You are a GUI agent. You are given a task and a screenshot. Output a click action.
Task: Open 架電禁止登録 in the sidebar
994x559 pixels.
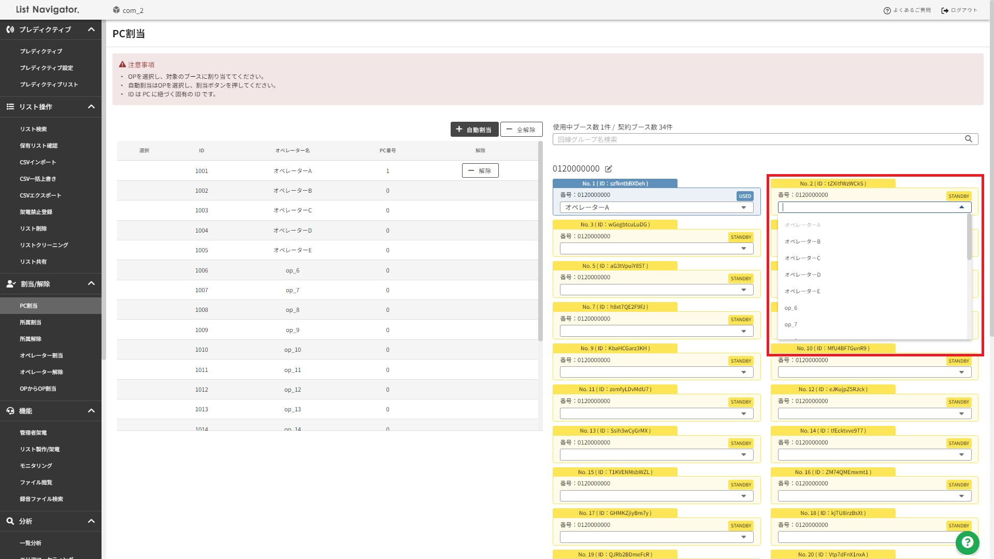pos(51,212)
